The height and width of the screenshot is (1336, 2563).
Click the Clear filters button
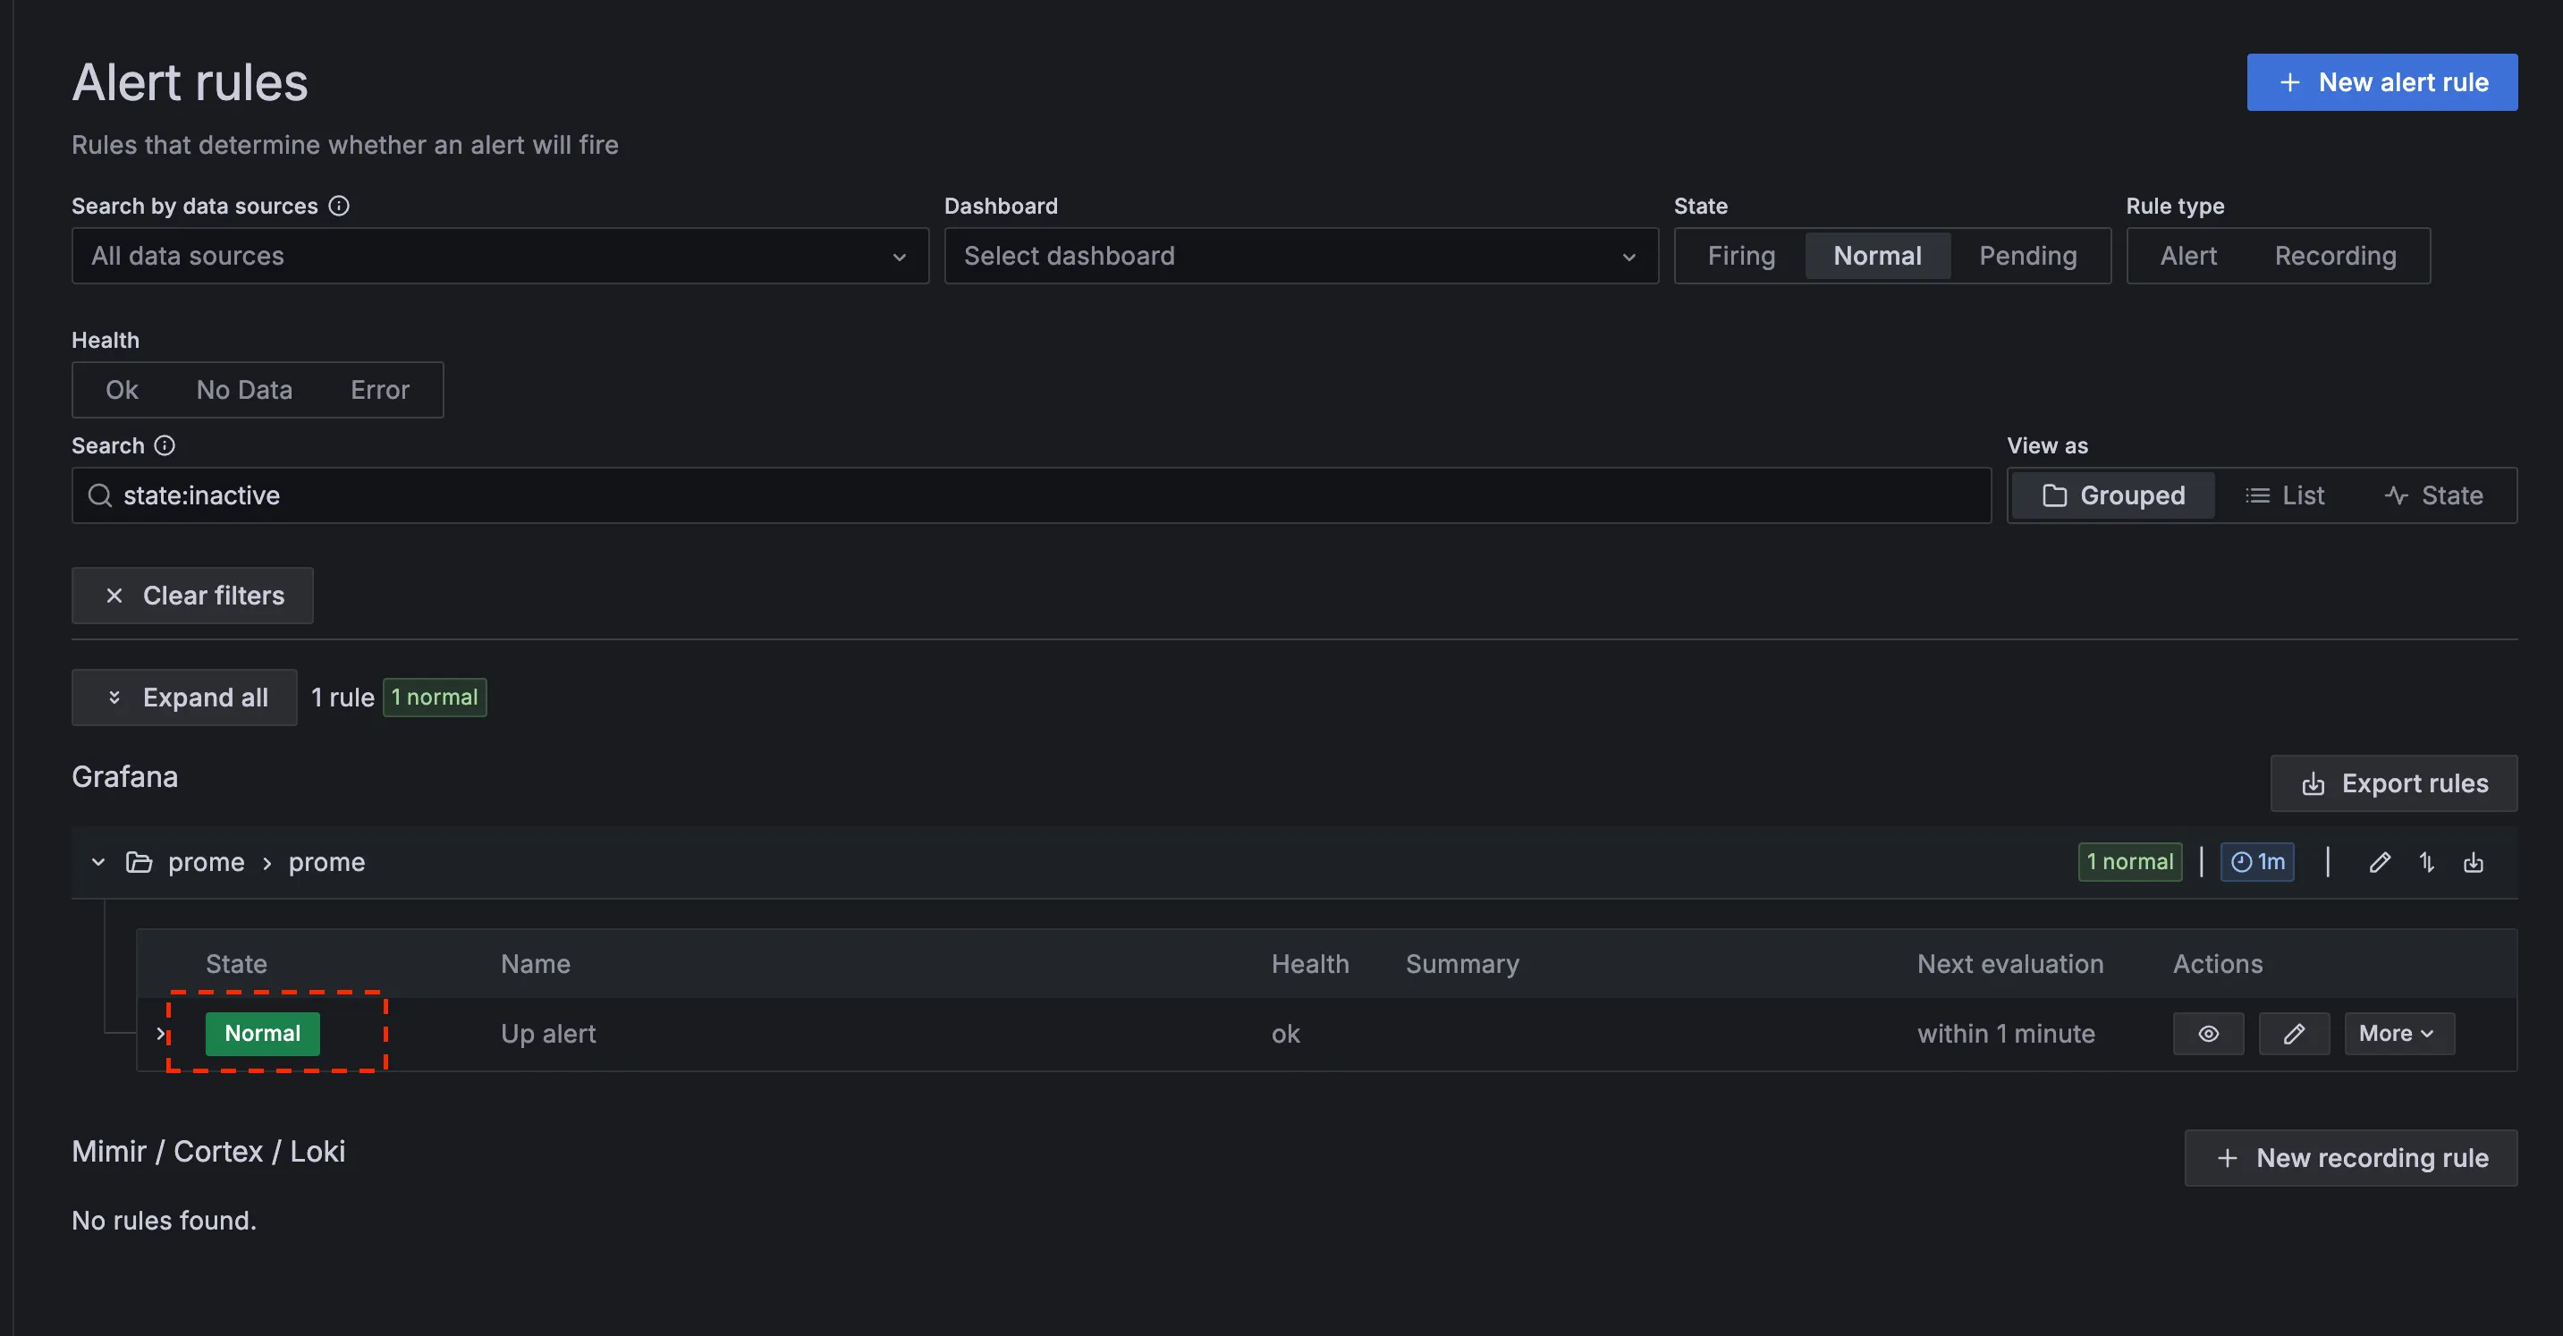click(192, 596)
